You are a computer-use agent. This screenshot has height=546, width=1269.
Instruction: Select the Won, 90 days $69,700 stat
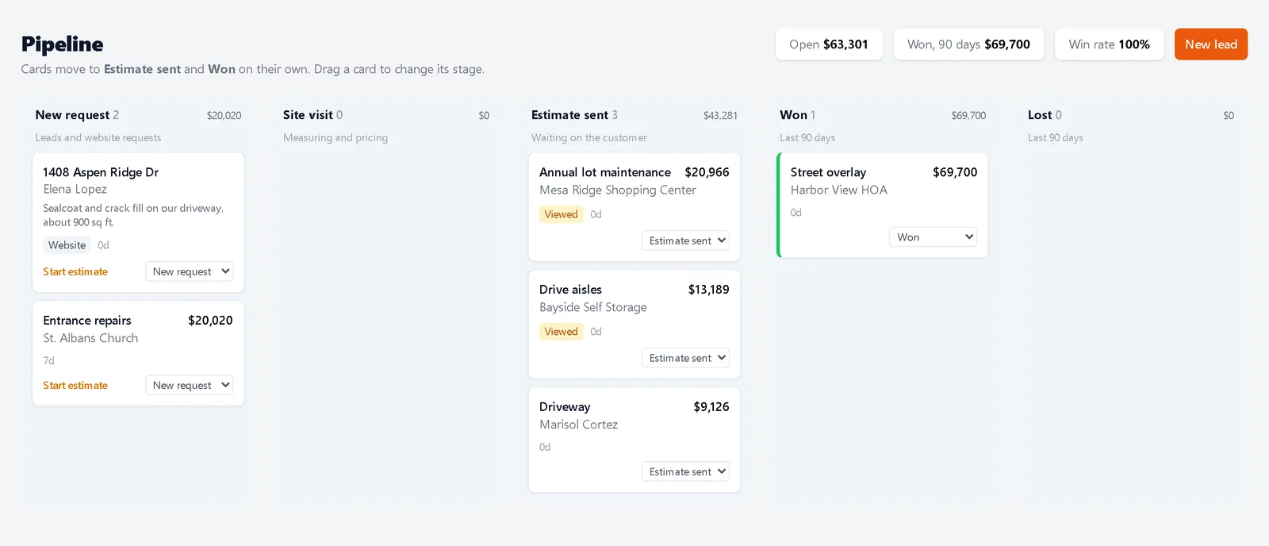[968, 44]
